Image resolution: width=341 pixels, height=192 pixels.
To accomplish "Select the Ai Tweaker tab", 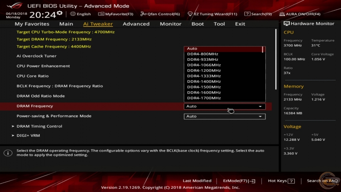I will coord(98,24).
